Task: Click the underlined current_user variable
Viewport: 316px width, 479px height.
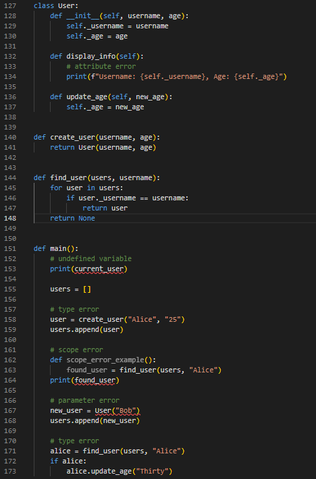Action: tap(99, 269)
